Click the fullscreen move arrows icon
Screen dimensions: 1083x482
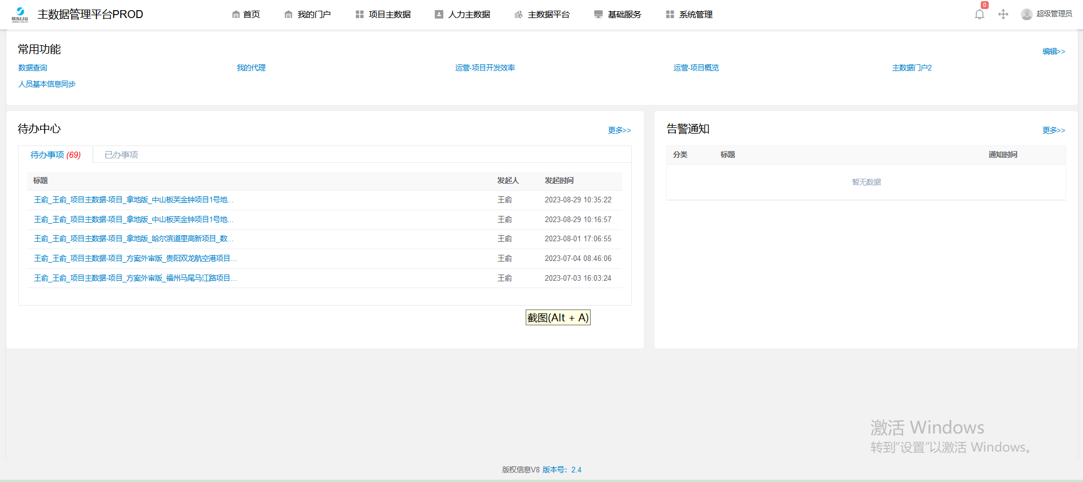(x=1003, y=14)
